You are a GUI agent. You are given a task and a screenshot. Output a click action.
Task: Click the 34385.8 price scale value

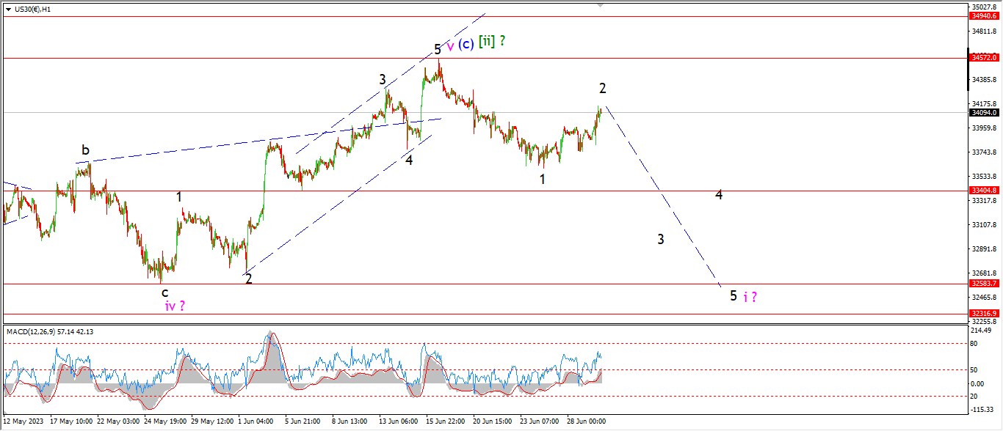click(x=985, y=80)
